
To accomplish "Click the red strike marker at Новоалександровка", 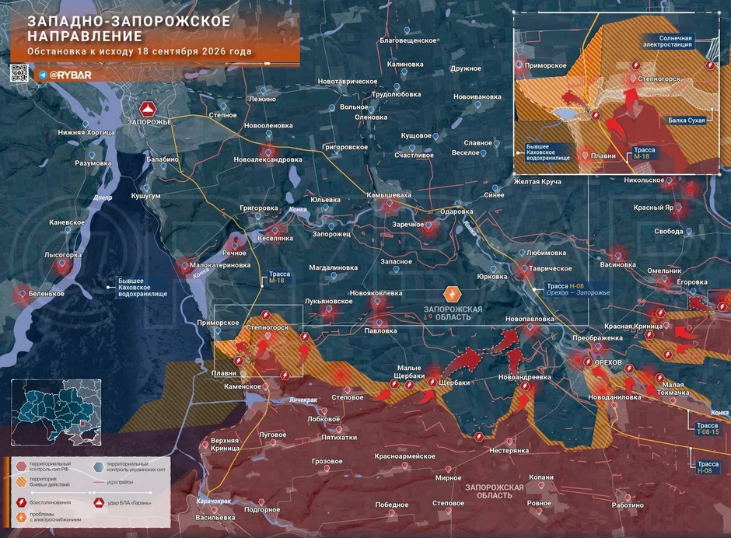I will [x=268, y=152].
